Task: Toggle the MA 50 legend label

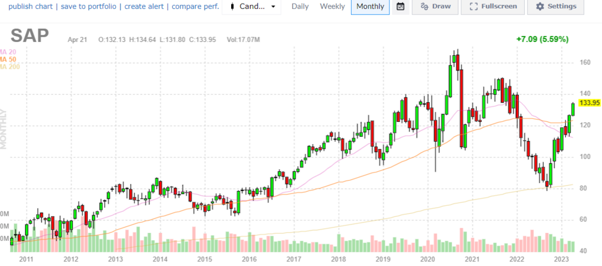Action: coord(8,59)
